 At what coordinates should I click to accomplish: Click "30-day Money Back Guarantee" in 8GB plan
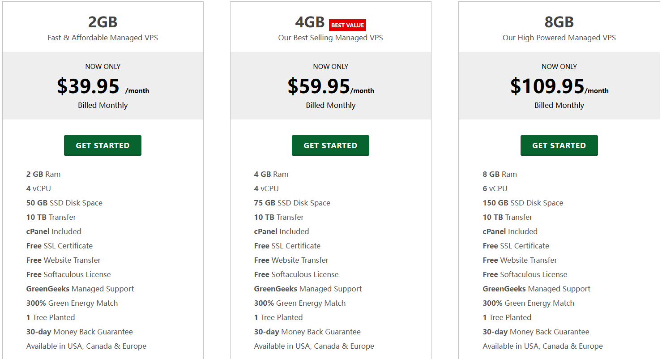(536, 332)
